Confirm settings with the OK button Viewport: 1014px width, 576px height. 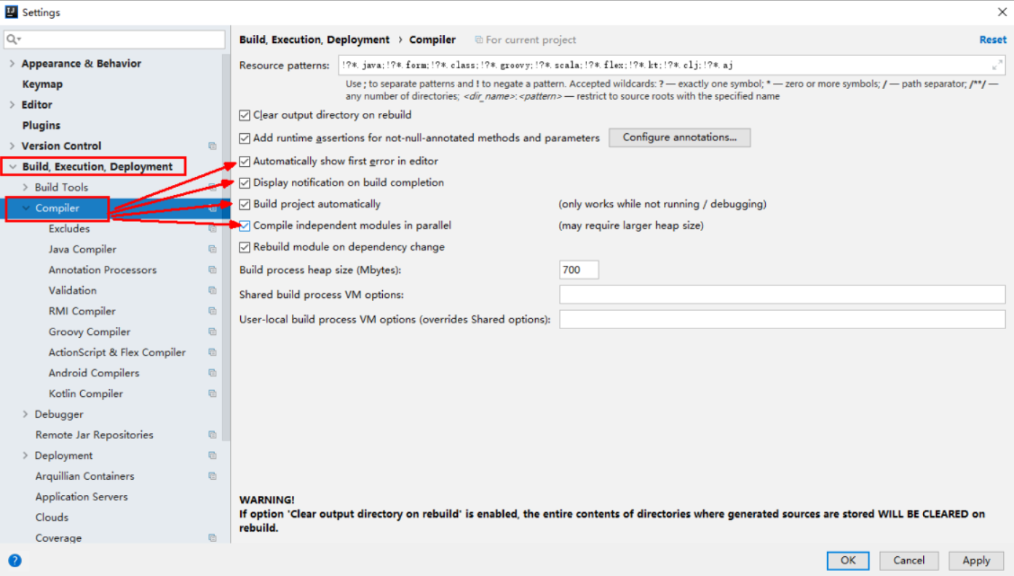coord(848,561)
